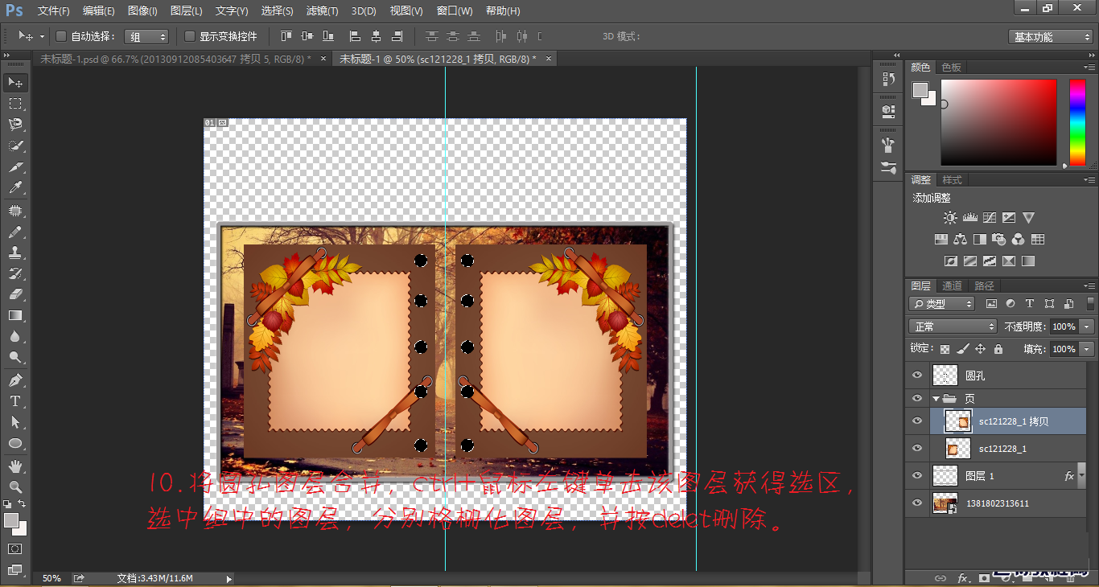1099x587 pixels.
Task: Hide the 圆孔 layer
Action: pyautogui.click(x=917, y=375)
